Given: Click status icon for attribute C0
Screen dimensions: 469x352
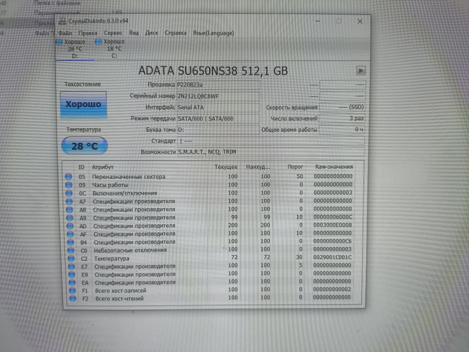Looking at the screenshot, I should [x=71, y=250].
